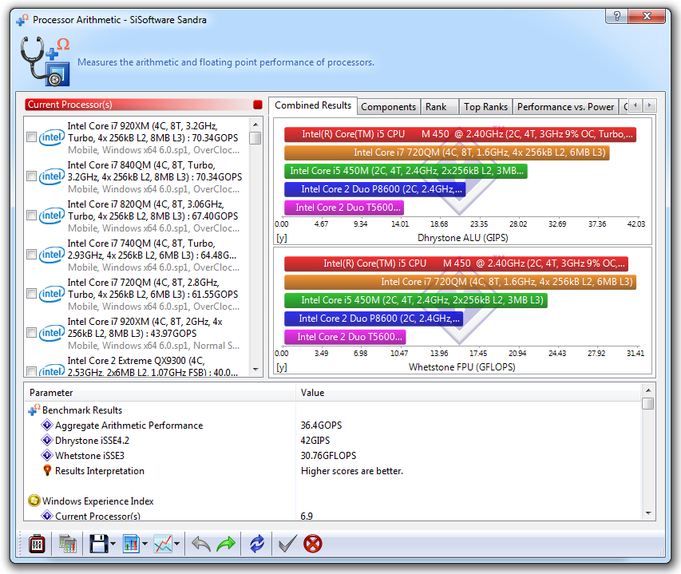Click results table scroll up arrow
Screen dimensions: 681x574
click(648, 390)
